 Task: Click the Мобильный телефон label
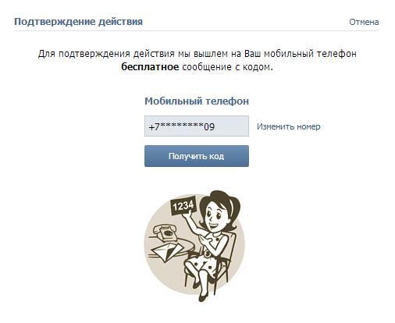pyautogui.click(x=197, y=101)
